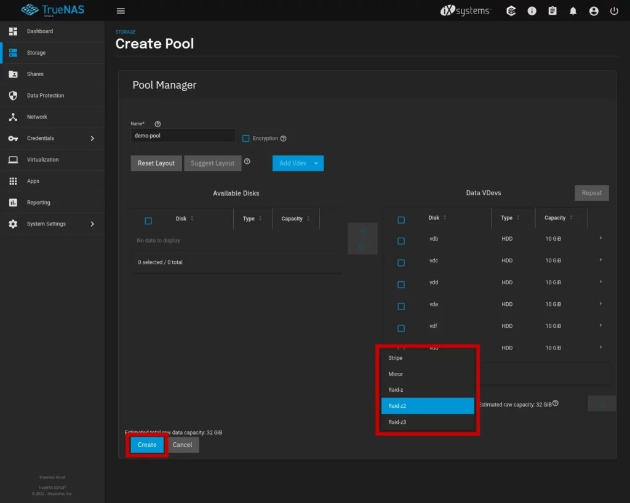Viewport: 630px width, 503px height.
Task: Click inside the pool Name input field
Action: [x=182, y=136]
